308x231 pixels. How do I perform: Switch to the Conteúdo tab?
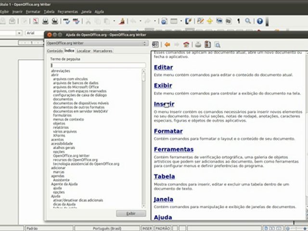pyautogui.click(x=55, y=51)
